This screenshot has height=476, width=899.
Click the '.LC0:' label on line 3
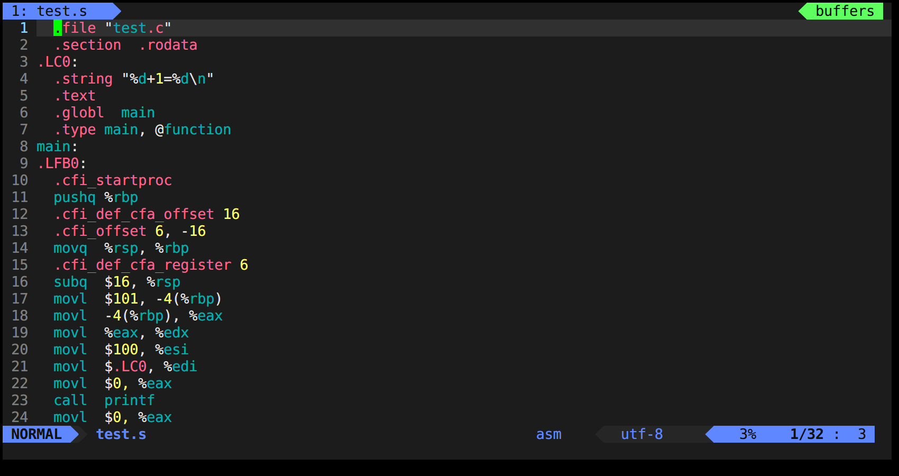58,62
